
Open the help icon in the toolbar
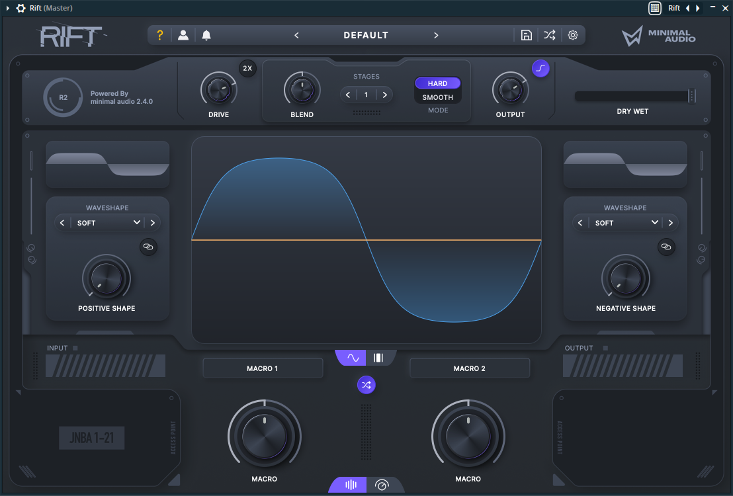click(x=159, y=35)
